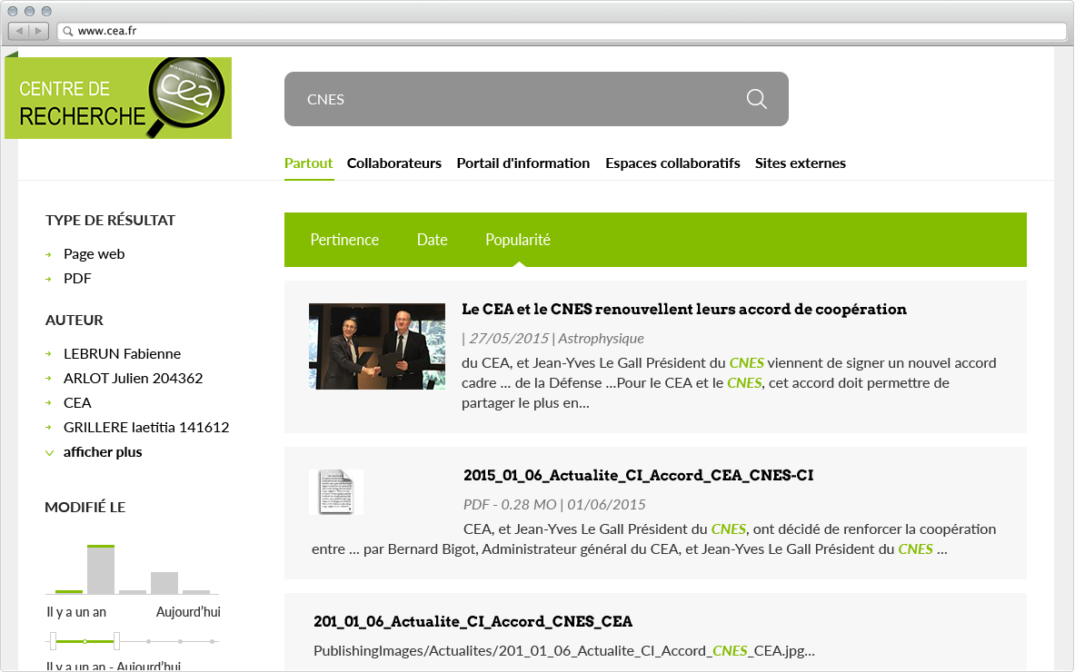This screenshot has width=1075, height=672.
Task: Click the CNES search input field
Action: tap(536, 99)
